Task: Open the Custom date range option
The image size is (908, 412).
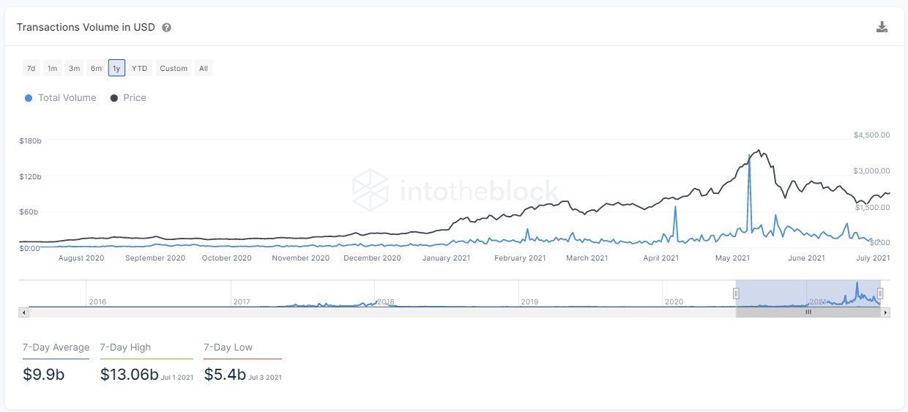Action: pos(174,68)
